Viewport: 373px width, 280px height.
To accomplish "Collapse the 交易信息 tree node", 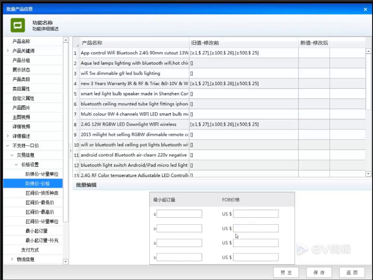I will pyautogui.click(x=12, y=155).
